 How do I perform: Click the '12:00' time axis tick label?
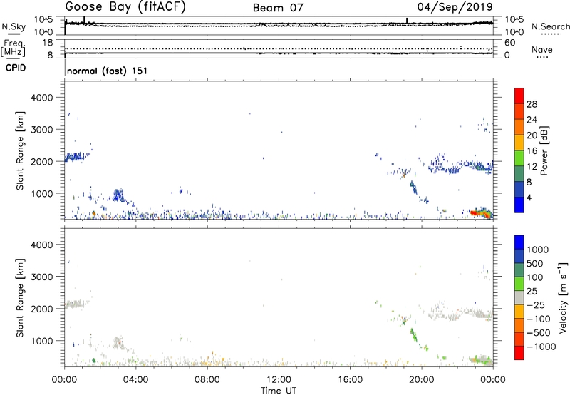[x=279, y=380]
